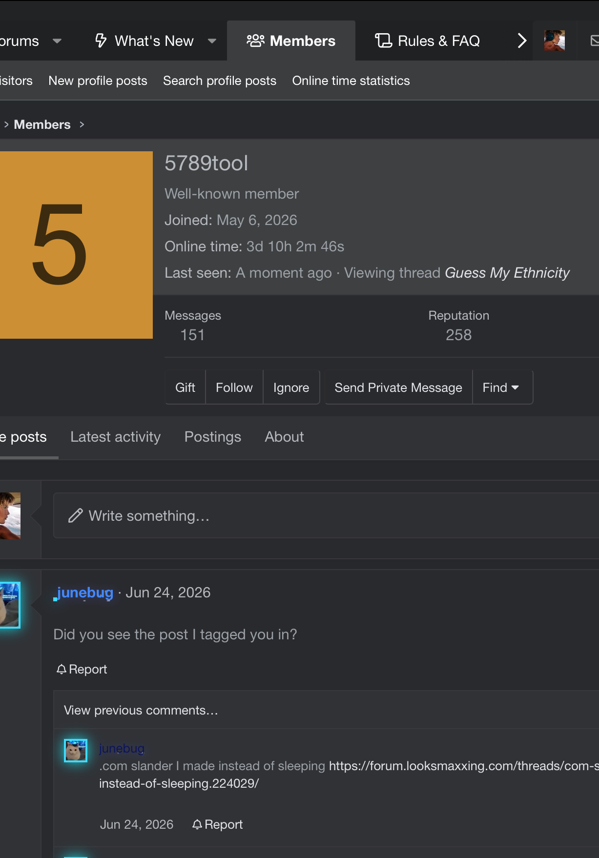Switch to the Latest activity tab
Image resolution: width=599 pixels, height=858 pixels.
115,437
